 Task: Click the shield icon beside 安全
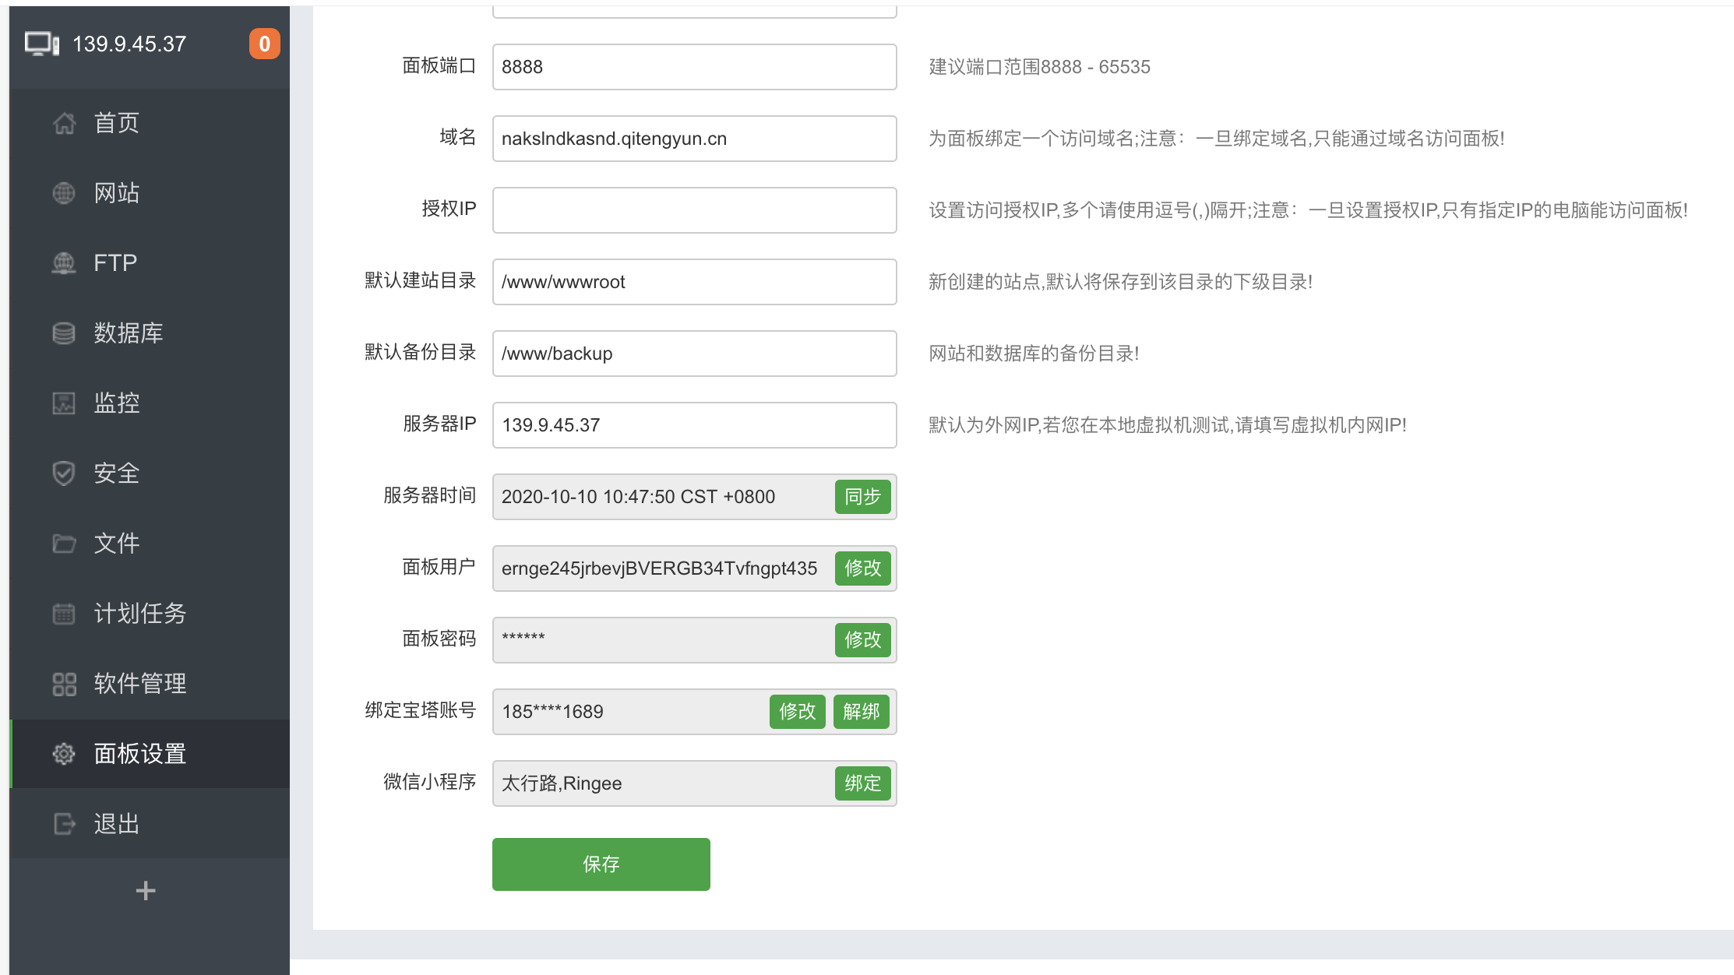(x=64, y=473)
